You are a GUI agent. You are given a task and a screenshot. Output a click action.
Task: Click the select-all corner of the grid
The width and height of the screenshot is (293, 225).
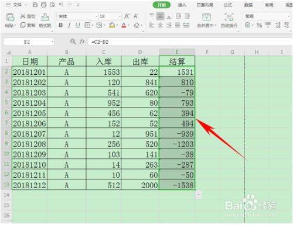(8, 52)
